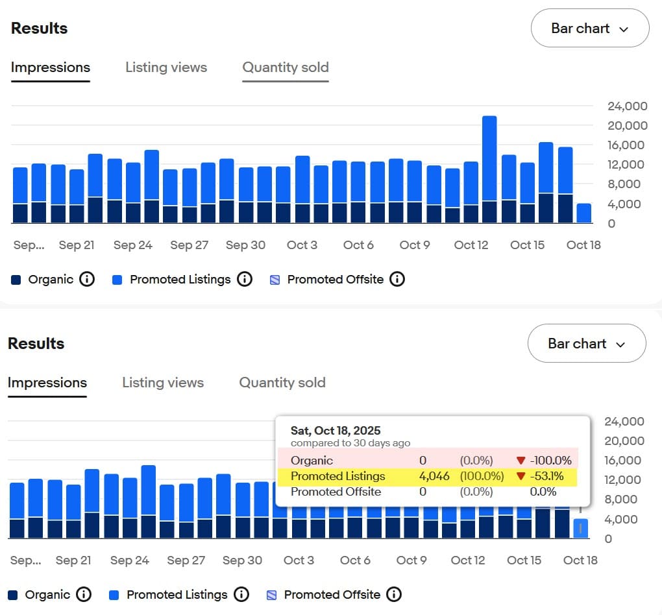Select the Impressions tab in lower panel
The image size is (662, 615).
coord(47,383)
